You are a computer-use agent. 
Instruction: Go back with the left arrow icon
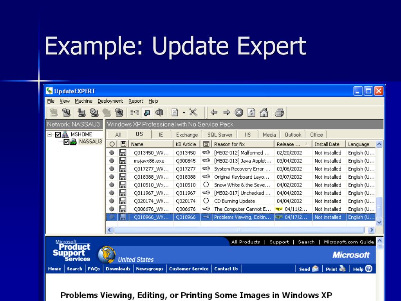pyautogui.click(x=214, y=112)
